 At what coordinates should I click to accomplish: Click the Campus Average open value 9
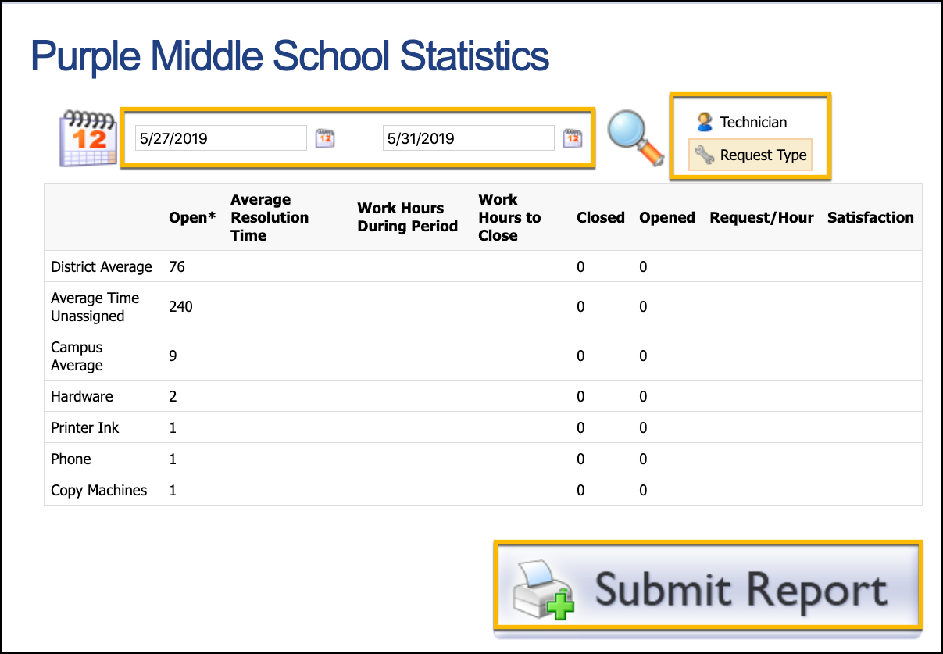(173, 356)
